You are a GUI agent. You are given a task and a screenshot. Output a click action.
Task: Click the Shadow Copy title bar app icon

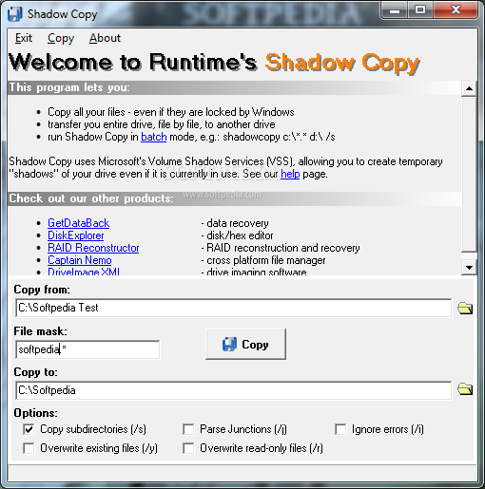tap(14, 14)
